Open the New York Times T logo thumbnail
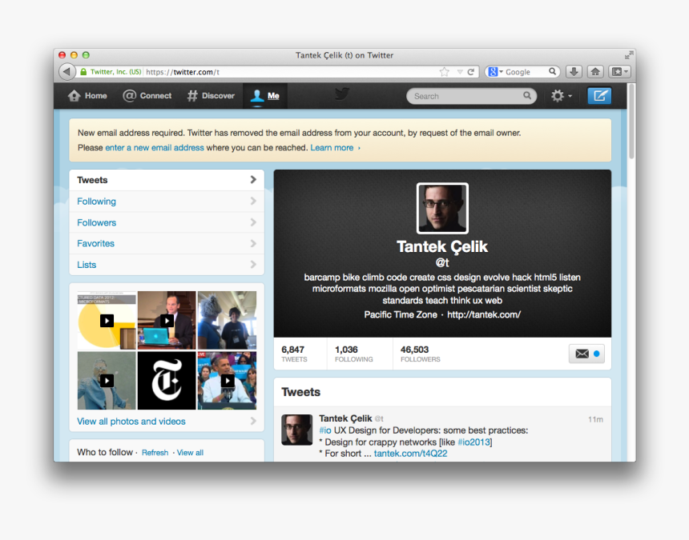The height and width of the screenshot is (540, 689). tap(167, 380)
